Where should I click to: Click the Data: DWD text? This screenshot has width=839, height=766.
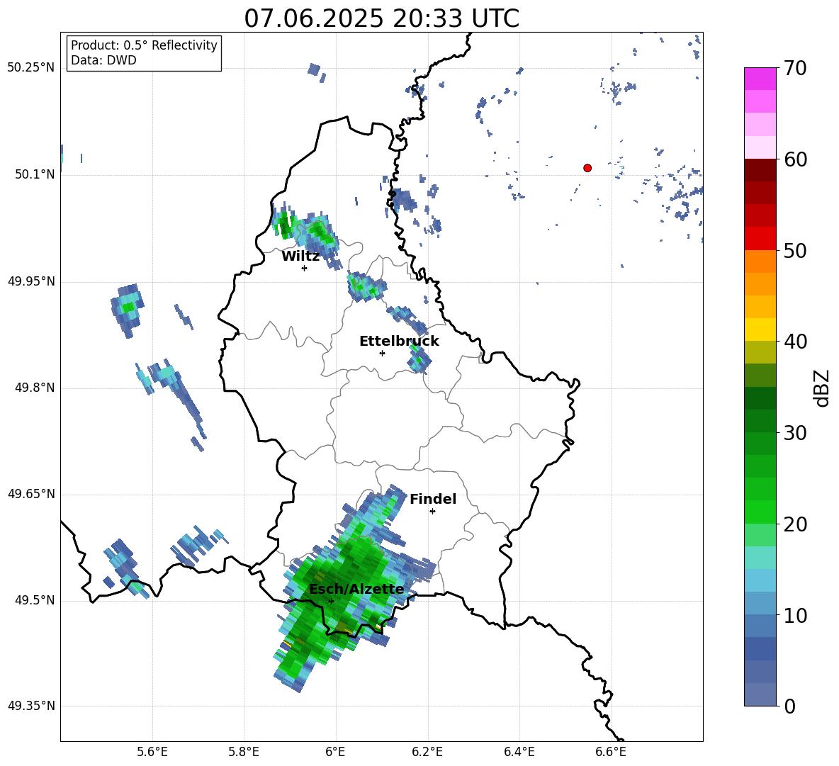click(103, 60)
